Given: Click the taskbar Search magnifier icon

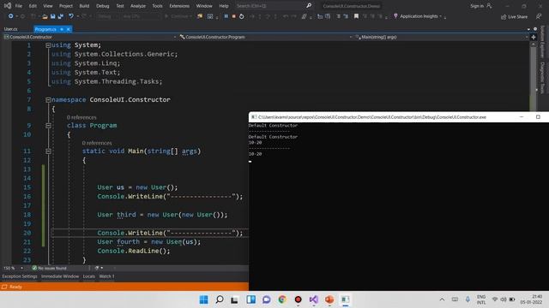Looking at the screenshot, I should coord(220,299).
